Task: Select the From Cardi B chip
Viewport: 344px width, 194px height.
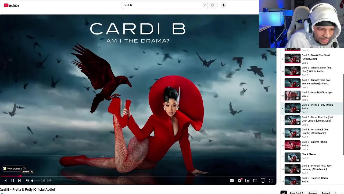Action: [x=297, y=193]
